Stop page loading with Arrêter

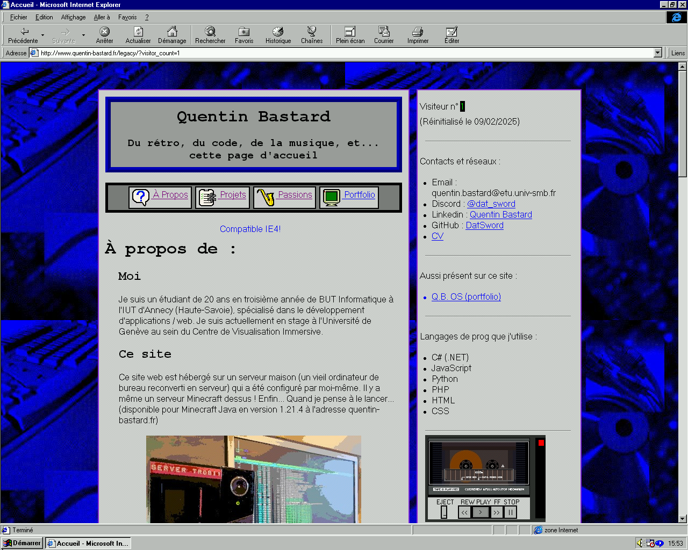click(104, 35)
